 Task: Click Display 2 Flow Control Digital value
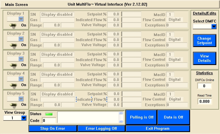[x=175, y=40]
